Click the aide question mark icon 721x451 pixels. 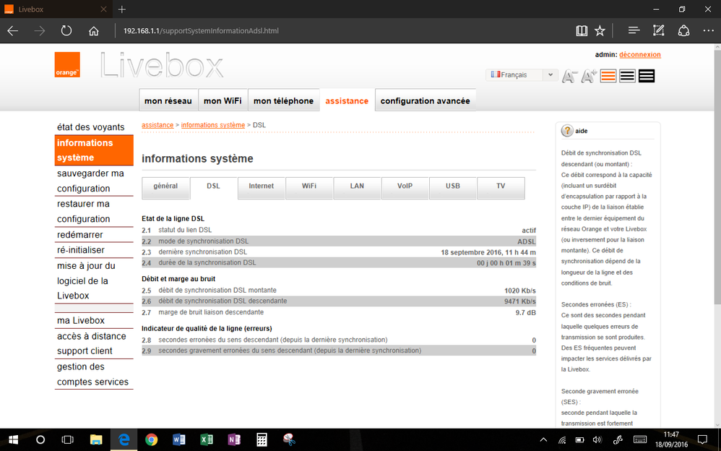(x=567, y=131)
